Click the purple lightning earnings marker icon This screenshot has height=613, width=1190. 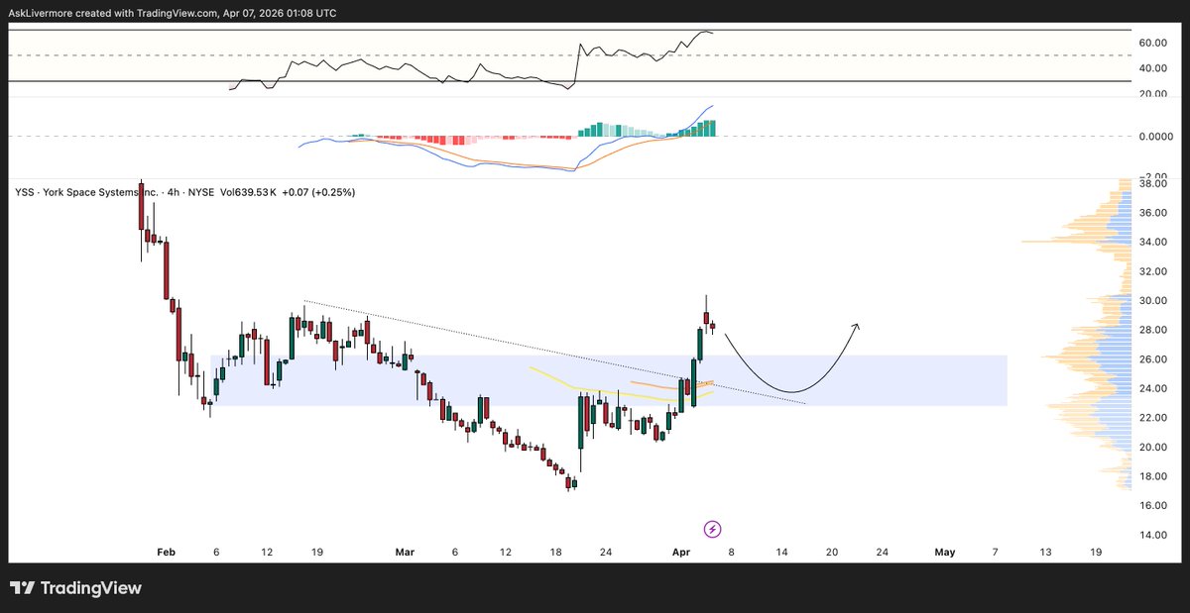pyautogui.click(x=711, y=529)
